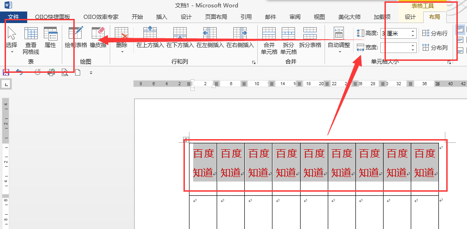The image size is (467, 229).
Task: Increase the 宽度 value with up arrow
Action: (413, 45)
